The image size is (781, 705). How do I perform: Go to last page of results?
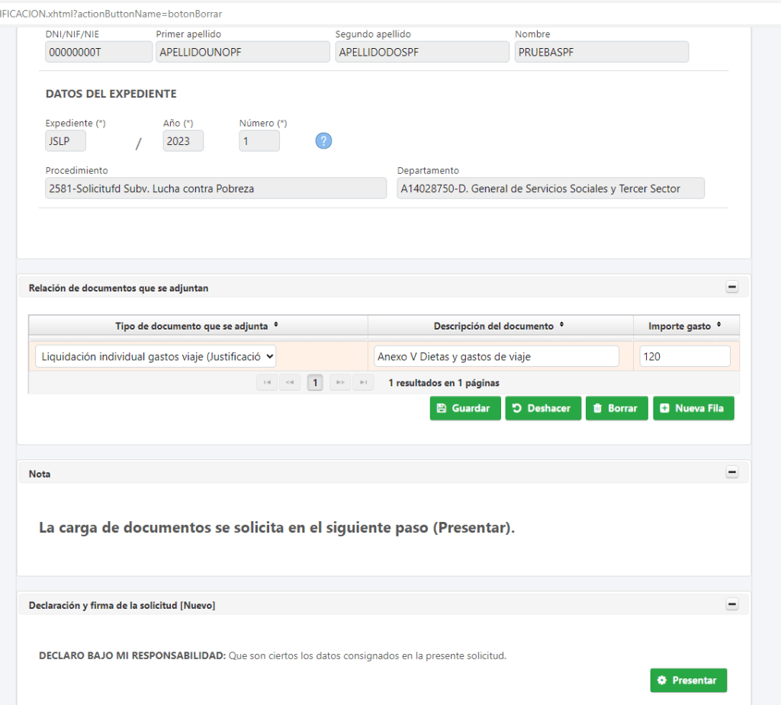click(364, 382)
